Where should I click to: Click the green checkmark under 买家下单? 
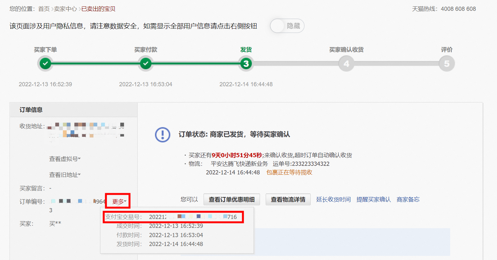coord(46,63)
